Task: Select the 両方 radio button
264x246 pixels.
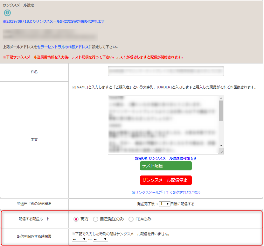Action: coord(76,219)
